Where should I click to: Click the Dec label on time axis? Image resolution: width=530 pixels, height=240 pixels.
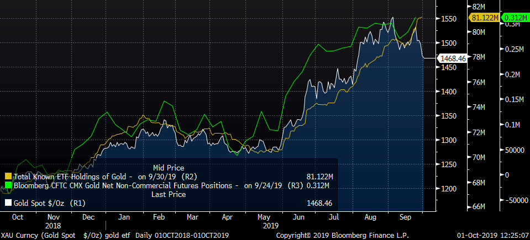pyautogui.click(x=88, y=217)
